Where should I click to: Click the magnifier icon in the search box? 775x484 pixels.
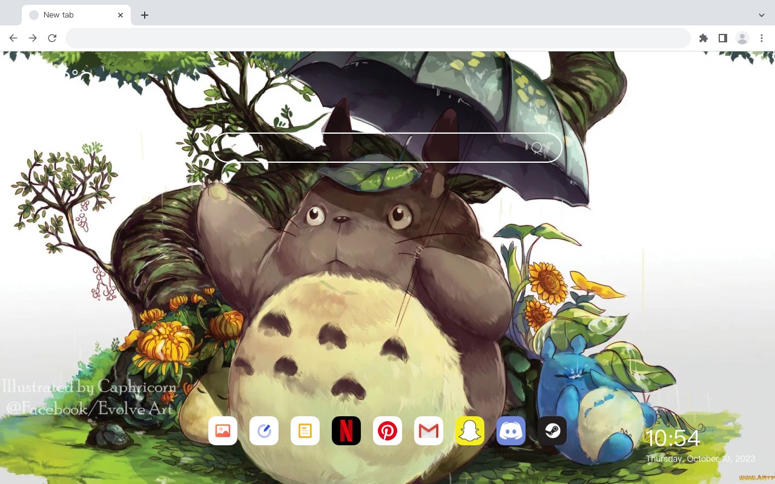[x=537, y=148]
